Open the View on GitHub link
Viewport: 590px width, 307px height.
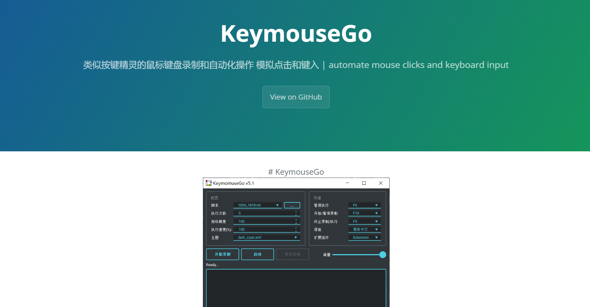coord(296,97)
